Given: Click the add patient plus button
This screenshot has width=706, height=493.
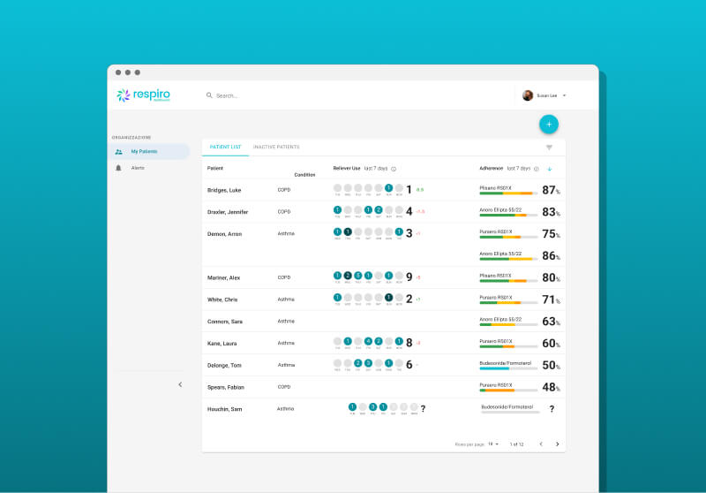Looking at the screenshot, I should coord(548,125).
